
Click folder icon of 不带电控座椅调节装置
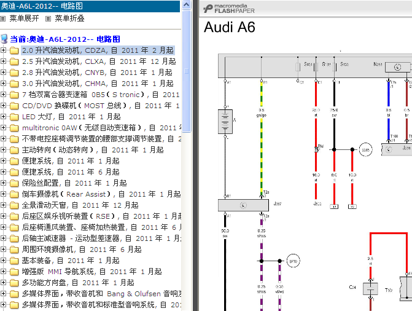pyautogui.click(x=14, y=139)
